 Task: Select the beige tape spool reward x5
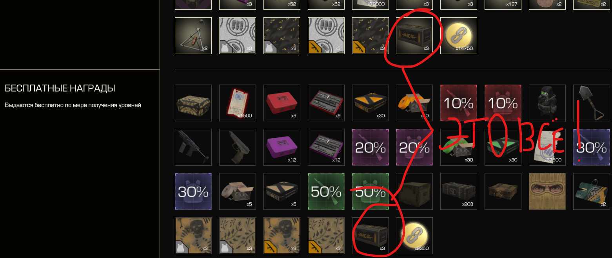(x=238, y=191)
